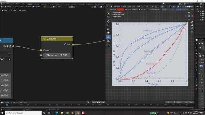Select the active Annotate tool

[108, 37]
